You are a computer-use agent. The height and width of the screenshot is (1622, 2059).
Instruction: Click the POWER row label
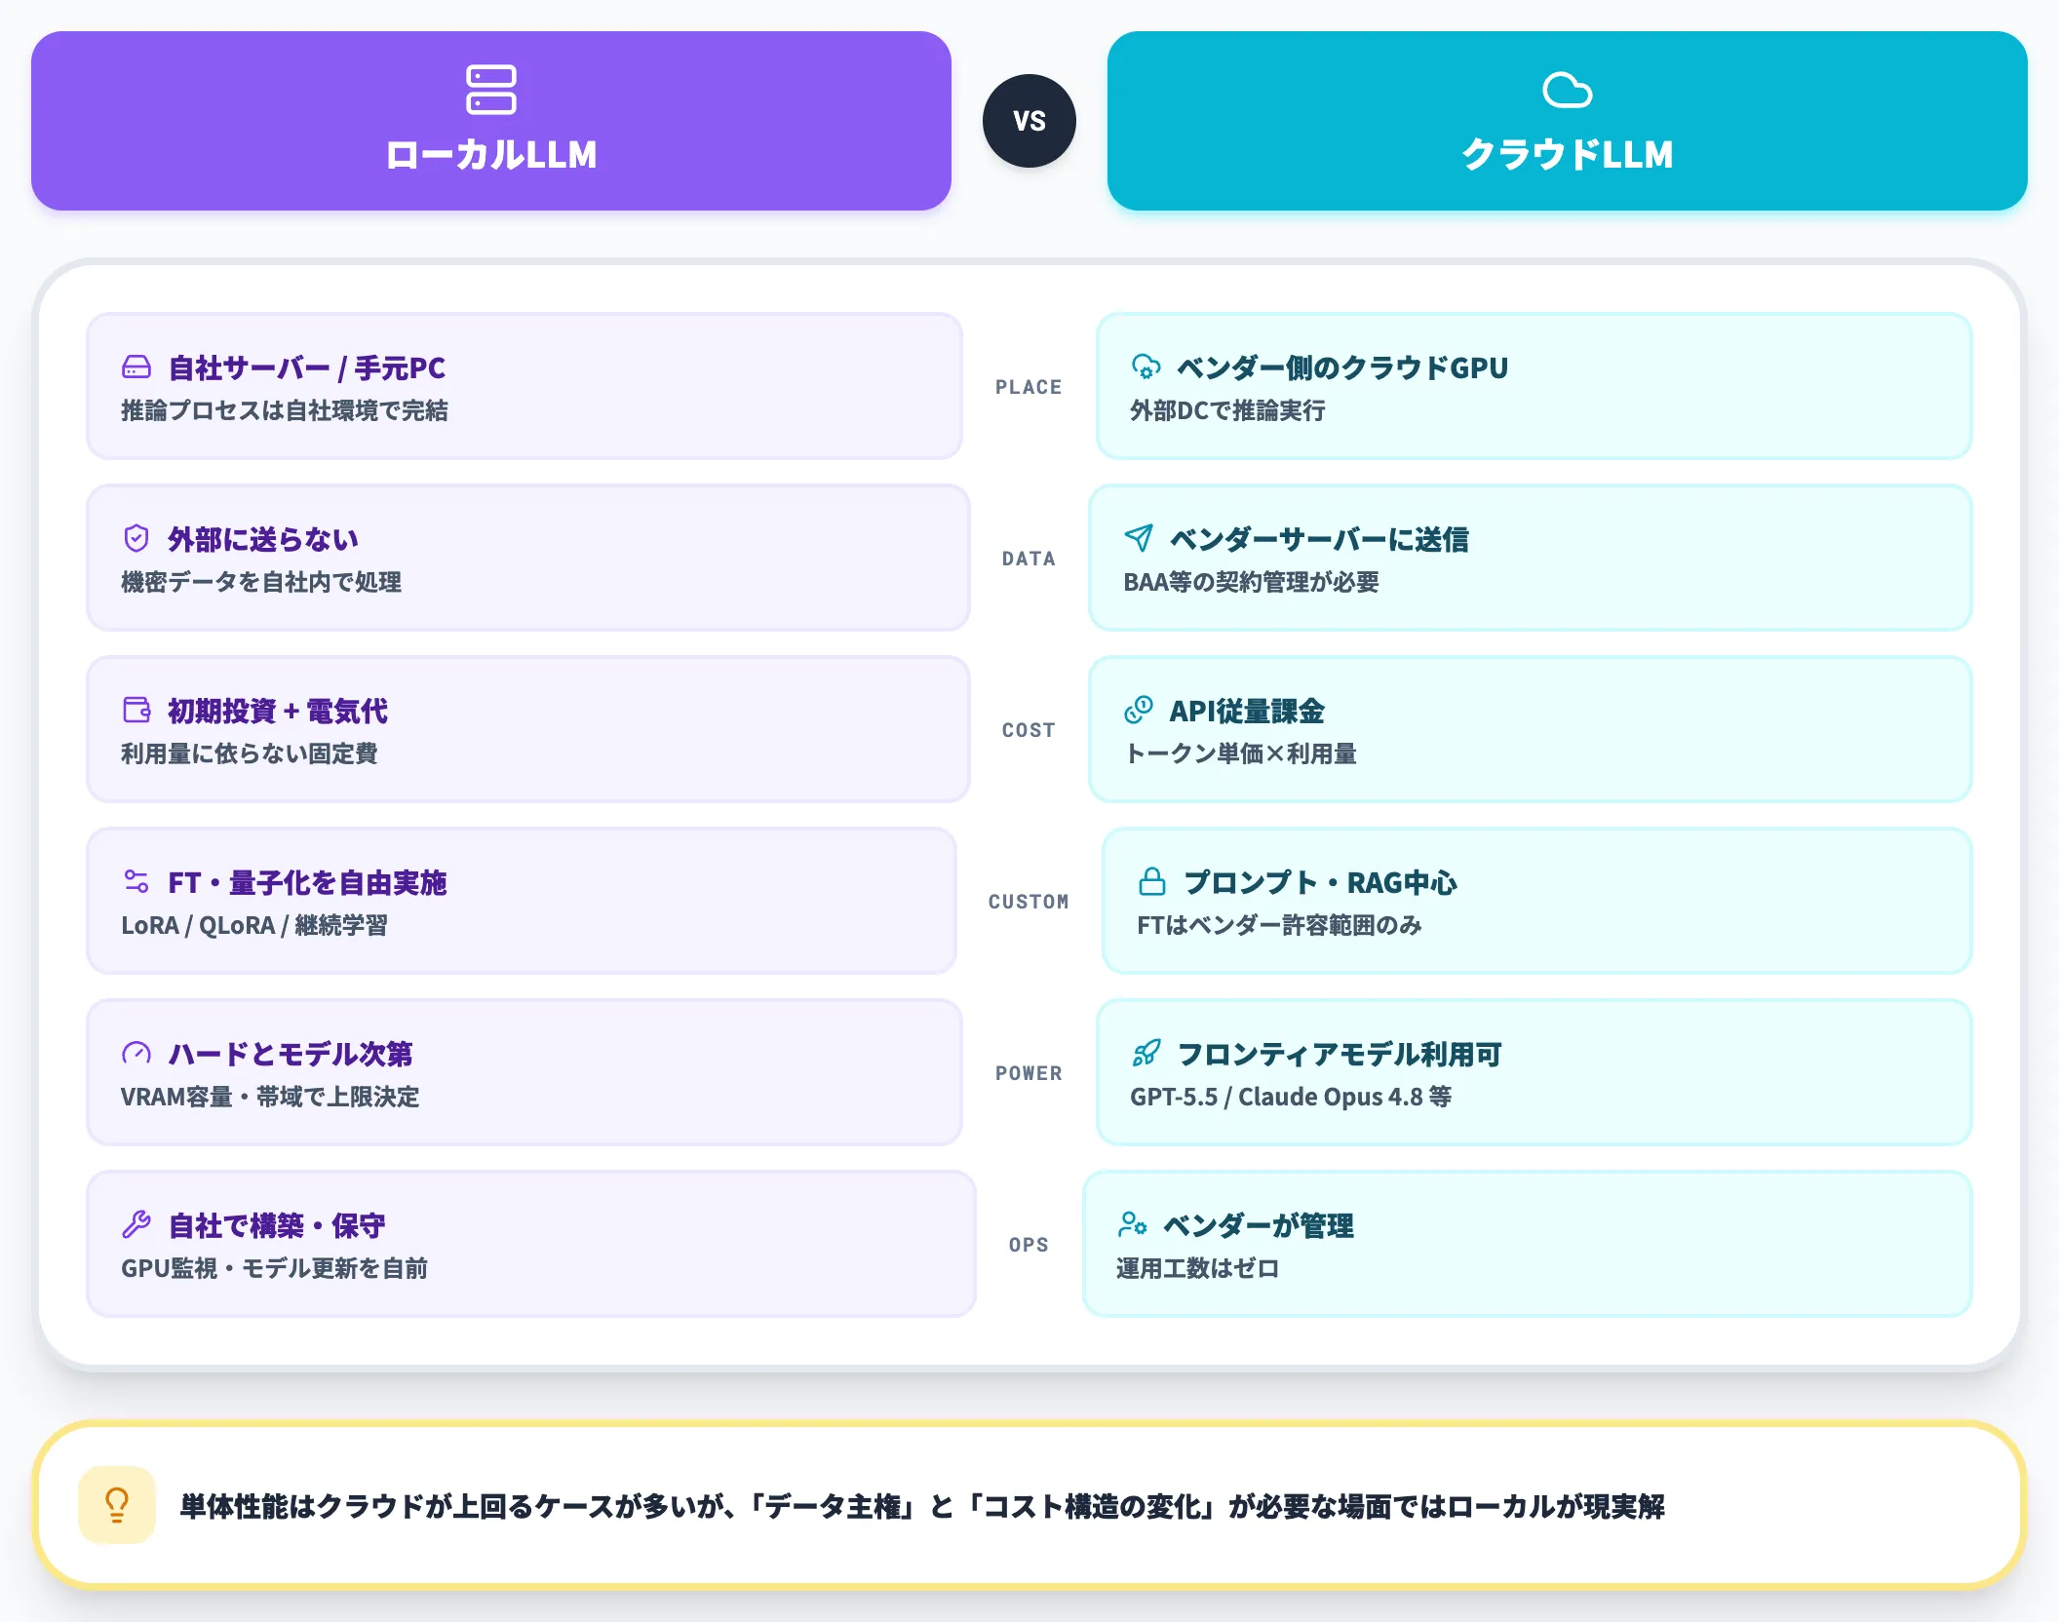coord(1029,1073)
